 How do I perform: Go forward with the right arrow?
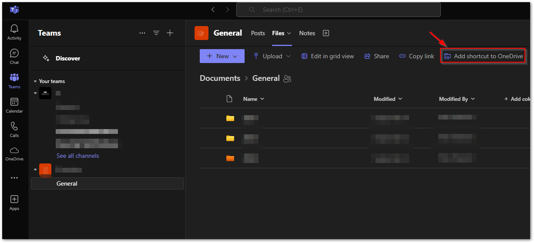click(227, 10)
